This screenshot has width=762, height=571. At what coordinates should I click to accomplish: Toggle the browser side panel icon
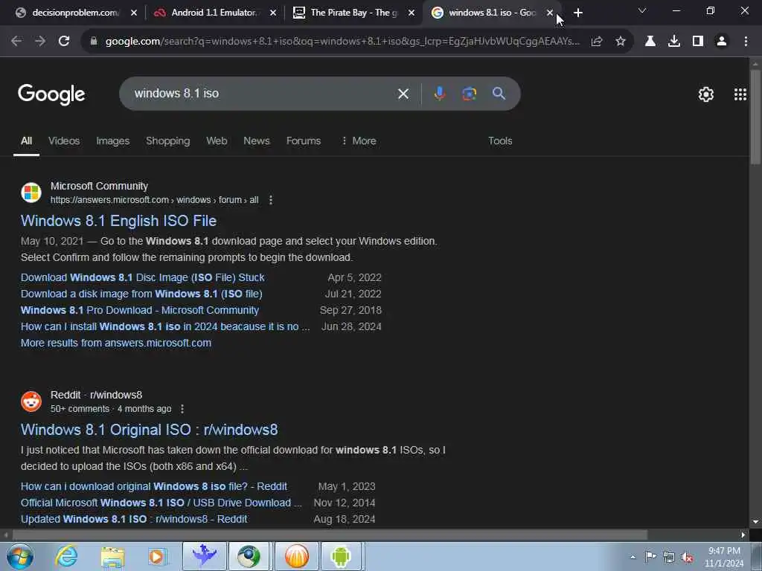point(698,42)
